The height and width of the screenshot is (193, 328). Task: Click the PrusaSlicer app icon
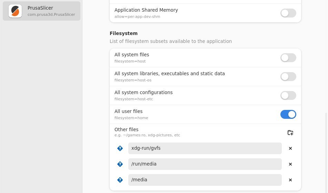(x=15, y=11)
